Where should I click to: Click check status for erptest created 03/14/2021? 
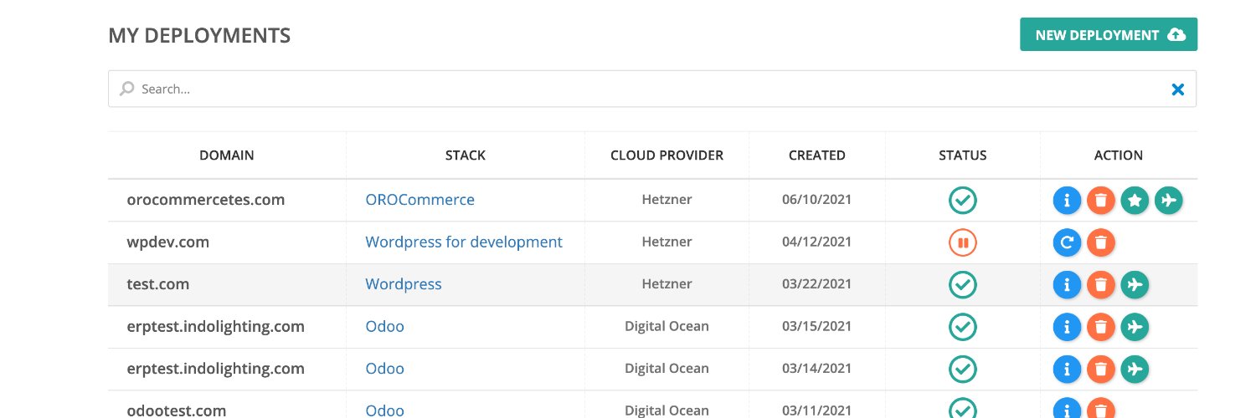[963, 368]
